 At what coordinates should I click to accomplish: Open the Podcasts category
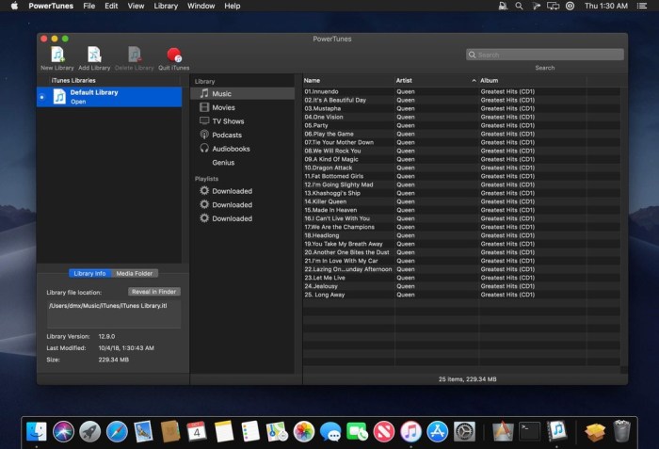point(226,135)
